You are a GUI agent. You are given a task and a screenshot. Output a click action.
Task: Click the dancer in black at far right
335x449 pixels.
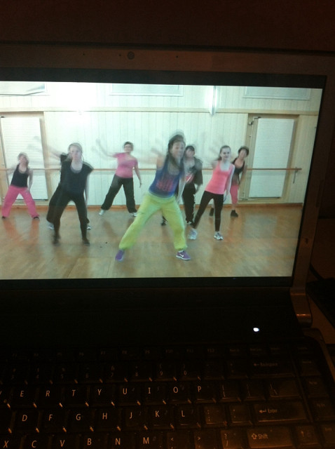coord(238,181)
